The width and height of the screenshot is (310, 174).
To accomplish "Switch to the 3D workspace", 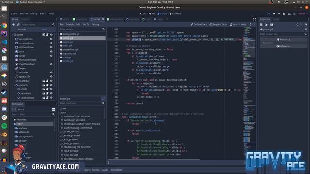I will [x=152, y=14].
